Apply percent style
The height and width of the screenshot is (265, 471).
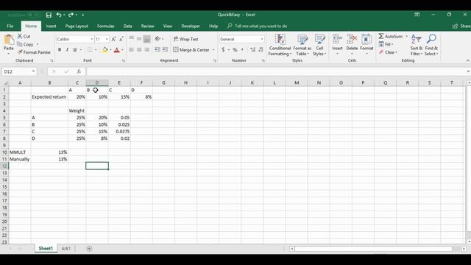(235, 49)
